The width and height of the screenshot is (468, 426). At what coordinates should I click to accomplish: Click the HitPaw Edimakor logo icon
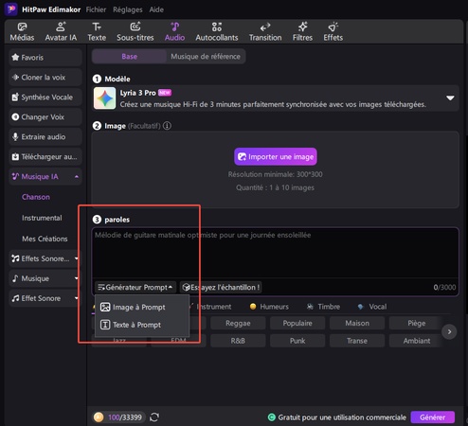(11, 9)
